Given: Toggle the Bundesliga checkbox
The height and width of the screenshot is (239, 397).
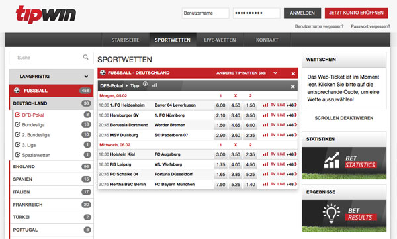Looking at the screenshot, I should 17,124.
